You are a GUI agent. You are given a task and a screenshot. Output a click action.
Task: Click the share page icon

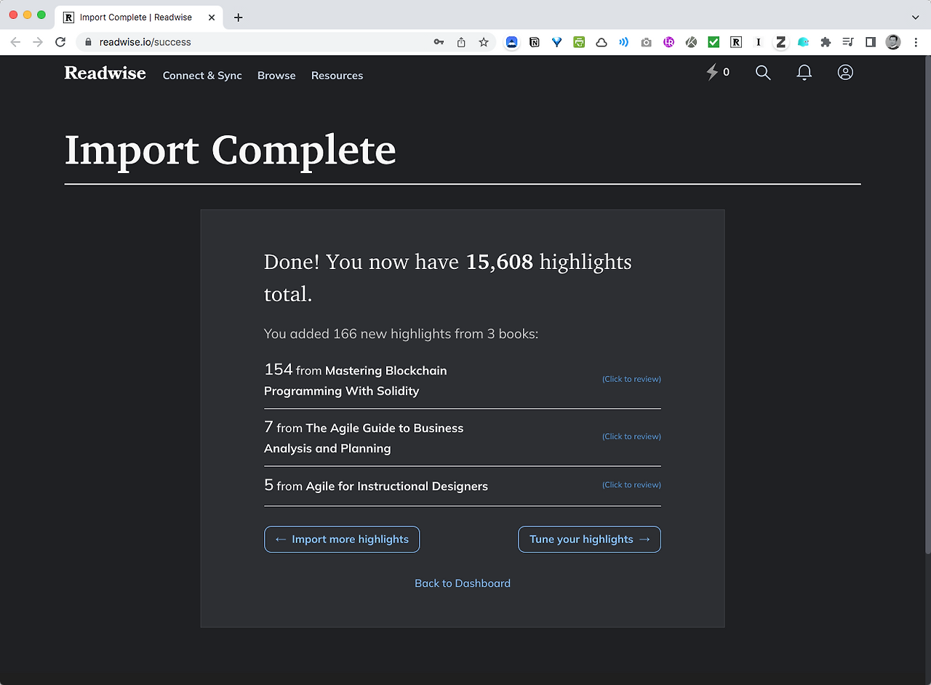pyautogui.click(x=461, y=42)
